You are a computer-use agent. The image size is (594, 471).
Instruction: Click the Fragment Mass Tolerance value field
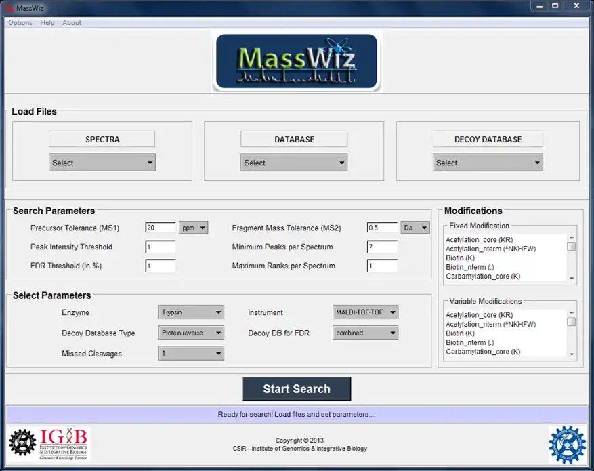coord(382,228)
